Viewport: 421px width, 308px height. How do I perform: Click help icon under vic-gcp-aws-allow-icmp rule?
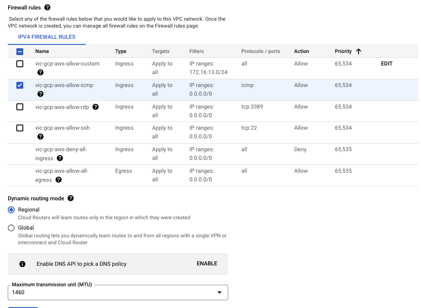(x=40, y=94)
